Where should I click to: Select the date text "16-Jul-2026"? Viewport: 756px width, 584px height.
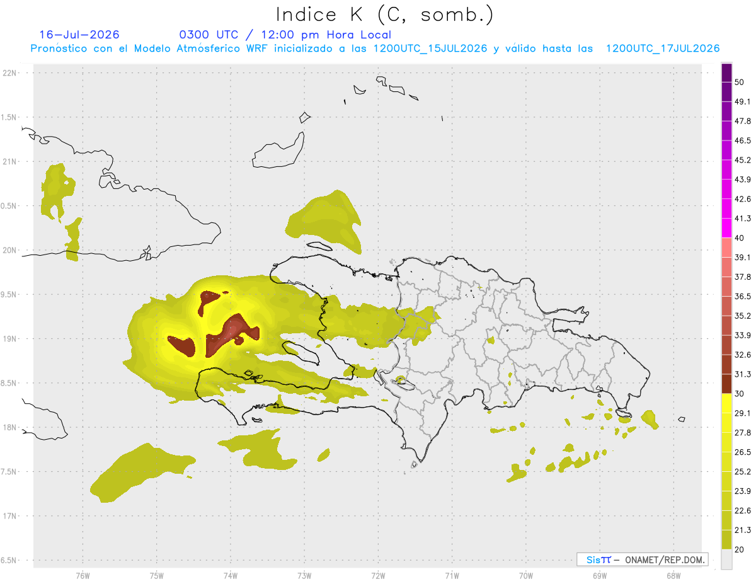[79, 35]
